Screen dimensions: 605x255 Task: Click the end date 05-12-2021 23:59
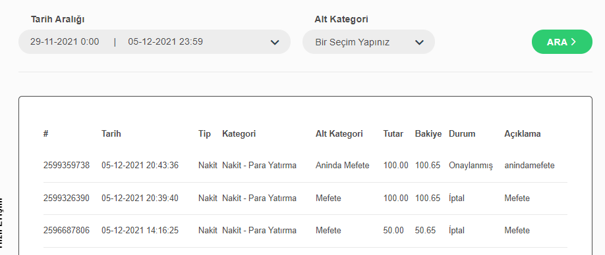tap(165, 41)
